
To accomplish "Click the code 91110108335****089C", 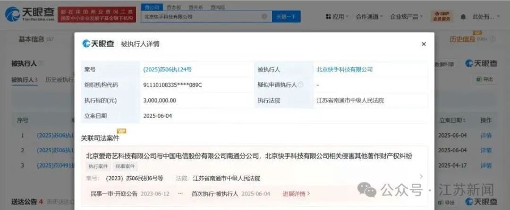I will [173, 85].
